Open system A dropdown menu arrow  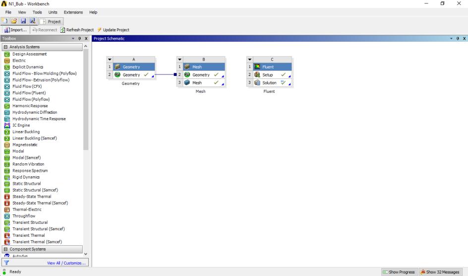(110, 60)
